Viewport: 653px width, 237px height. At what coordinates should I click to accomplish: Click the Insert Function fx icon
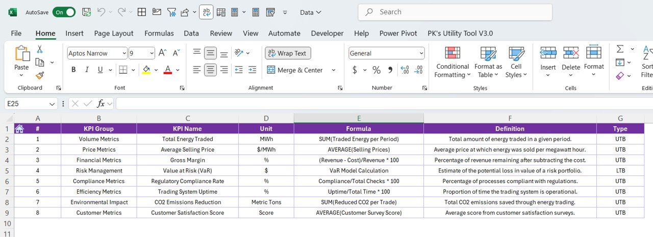101,104
